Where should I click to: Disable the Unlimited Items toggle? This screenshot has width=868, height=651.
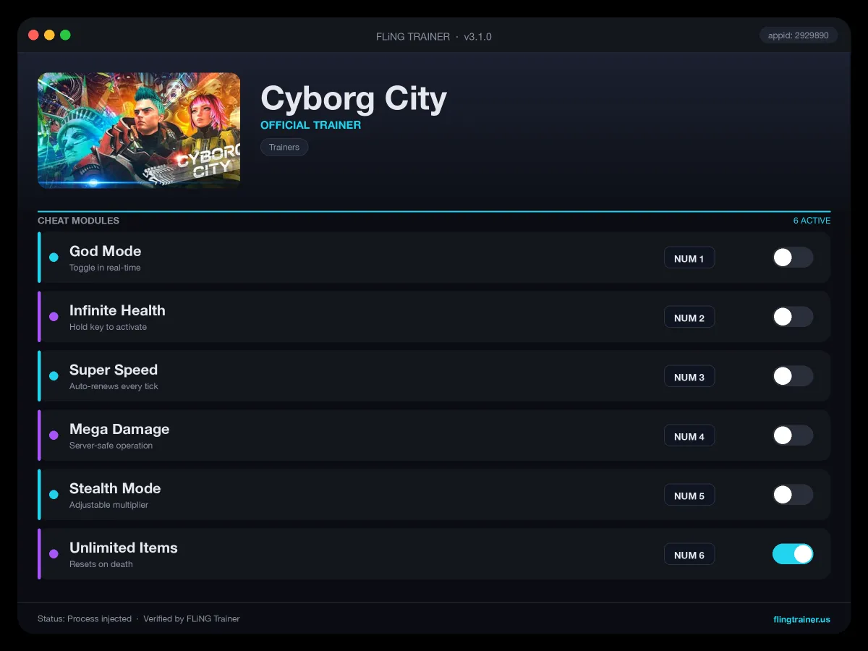coord(793,554)
